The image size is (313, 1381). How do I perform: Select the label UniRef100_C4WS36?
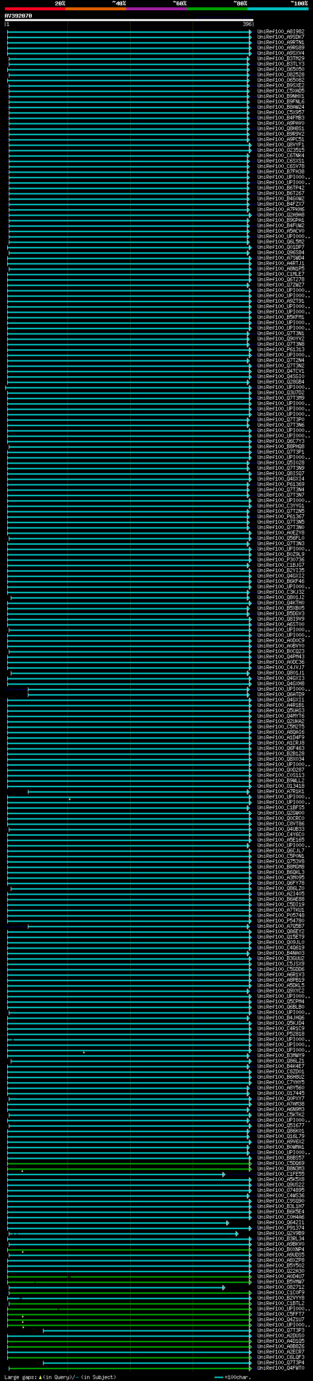click(281, 1195)
